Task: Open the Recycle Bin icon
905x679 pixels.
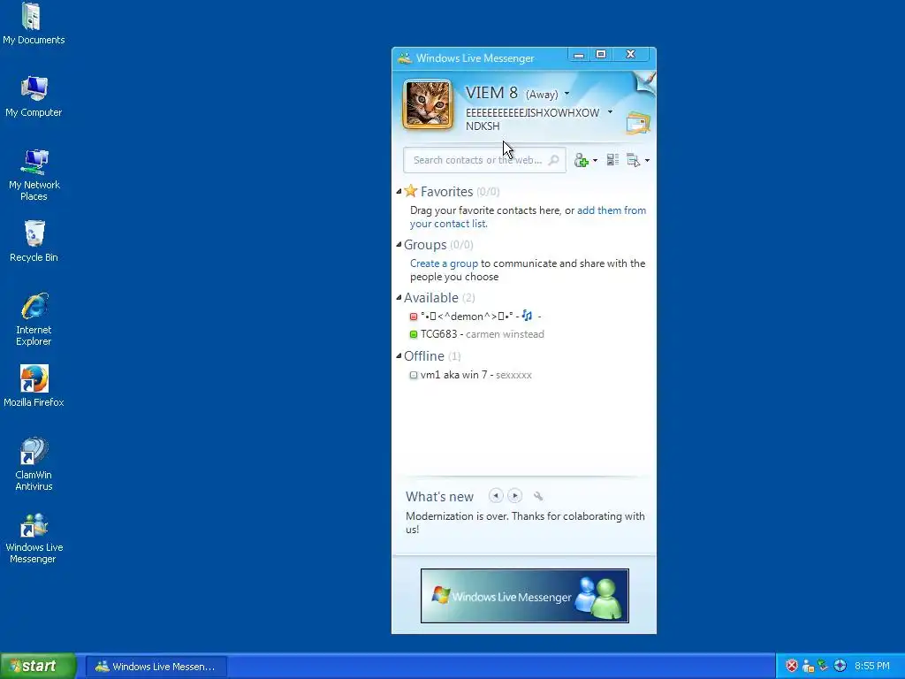Action: pos(34,241)
